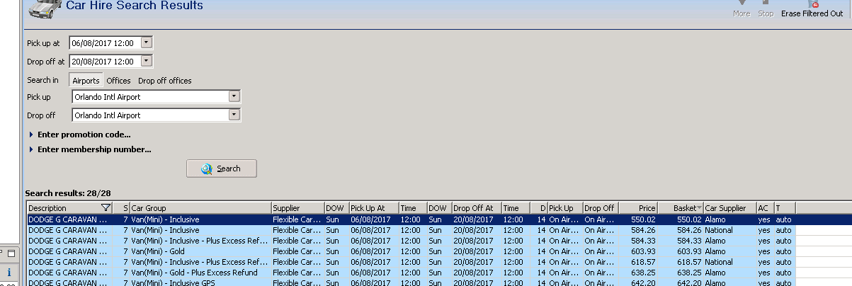Select the Airports search tab

click(86, 80)
